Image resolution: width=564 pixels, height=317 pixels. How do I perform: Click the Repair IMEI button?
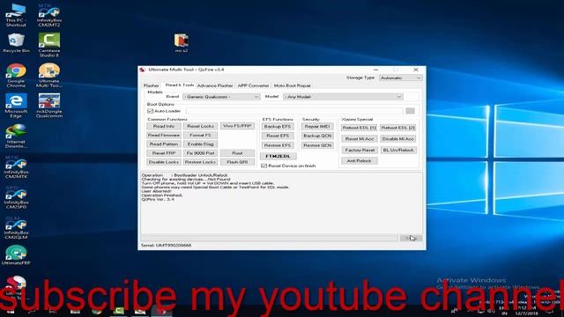(x=317, y=127)
